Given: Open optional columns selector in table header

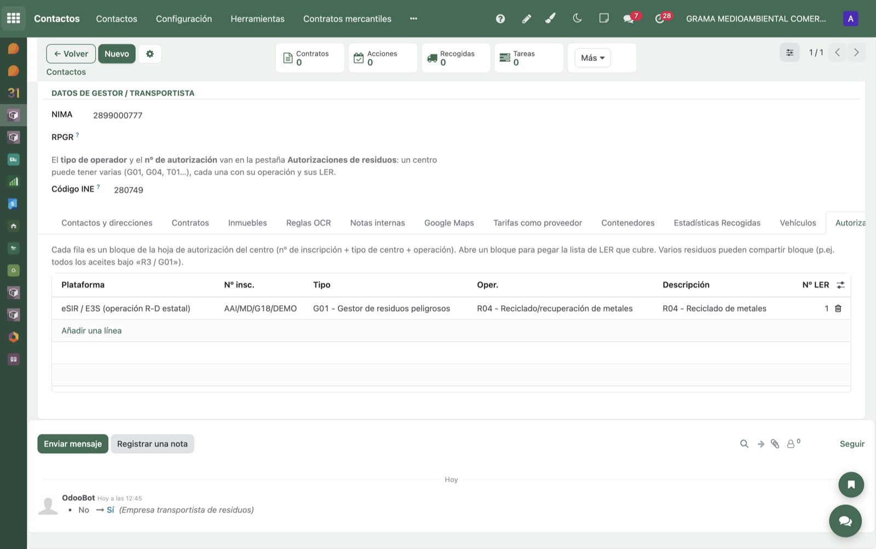Looking at the screenshot, I should [x=840, y=285].
